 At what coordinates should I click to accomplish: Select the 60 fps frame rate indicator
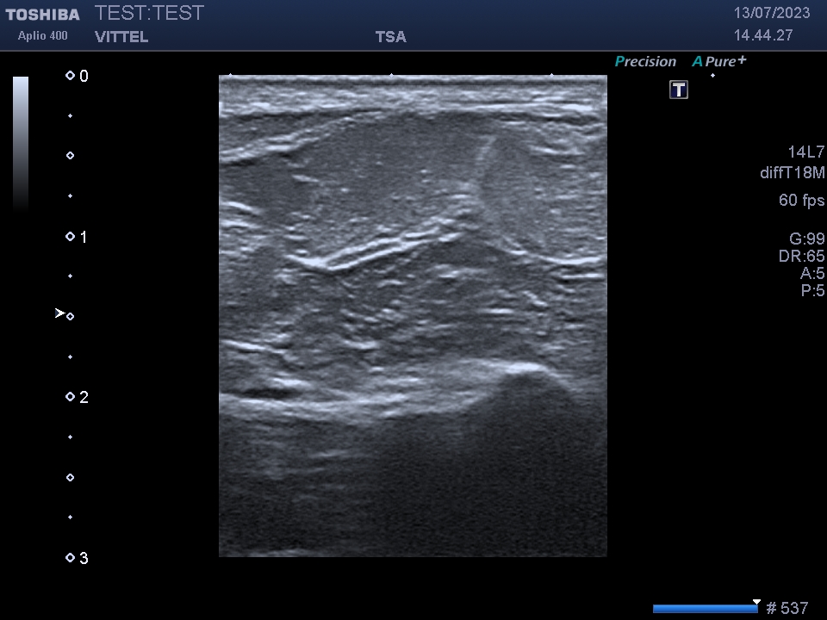pyautogui.click(x=799, y=201)
